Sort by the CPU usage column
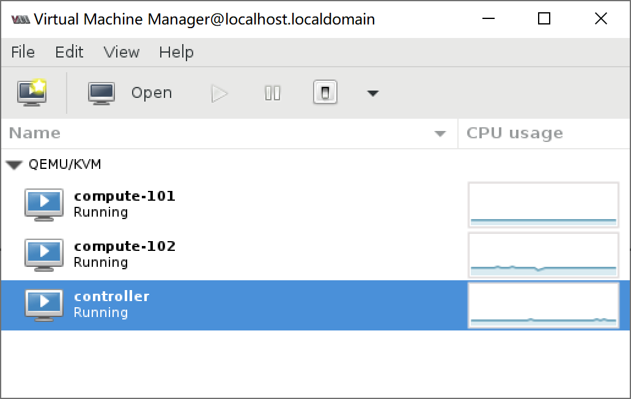The image size is (631, 399). point(544,133)
